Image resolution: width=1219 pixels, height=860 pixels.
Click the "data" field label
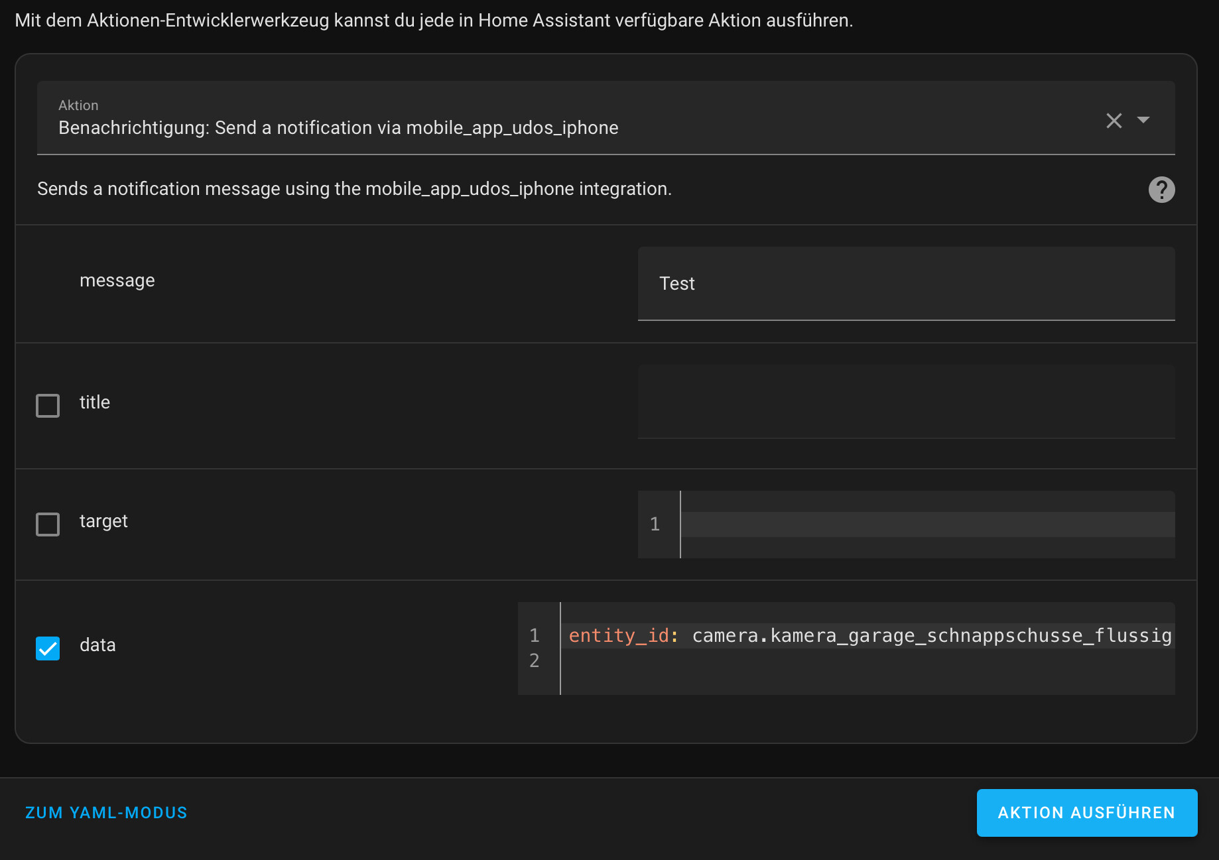(97, 645)
